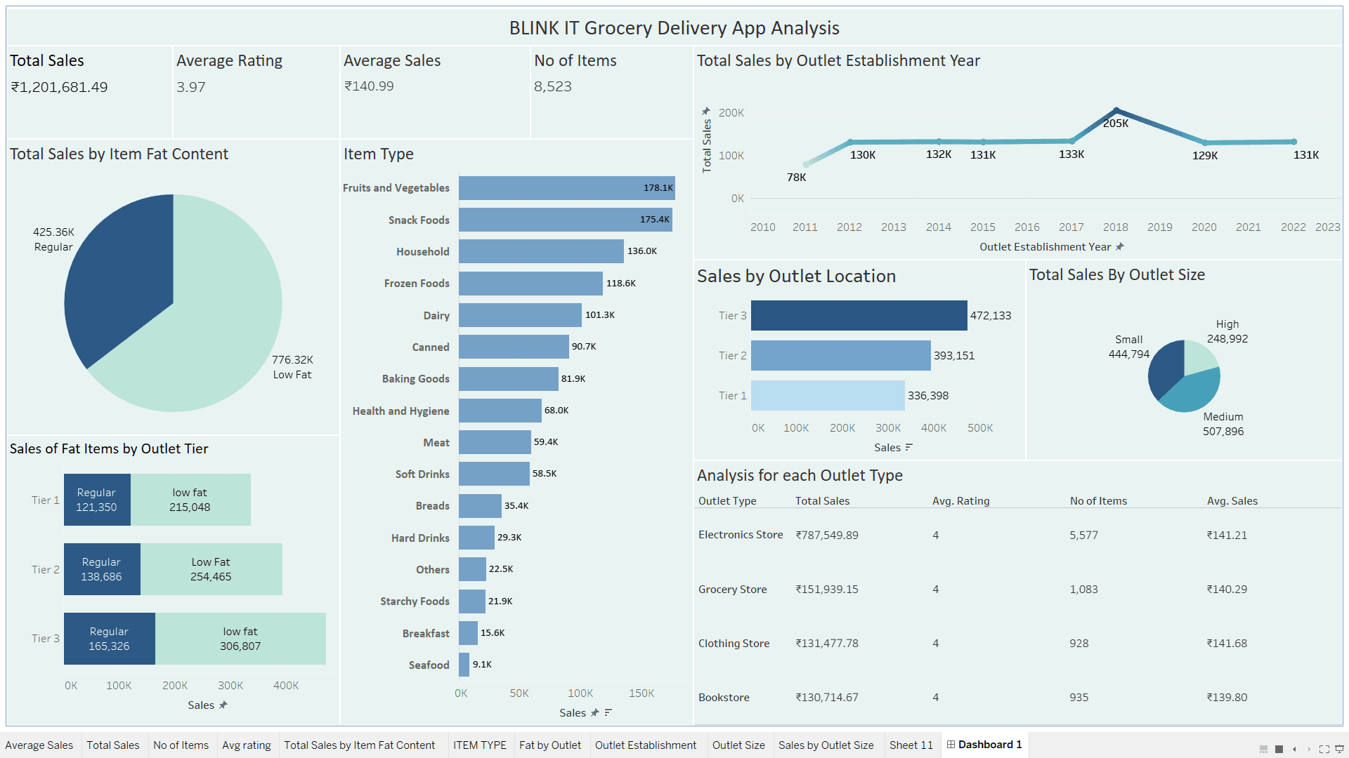
Task: Click the 205K peak point on line chart
Action: click(x=1116, y=110)
